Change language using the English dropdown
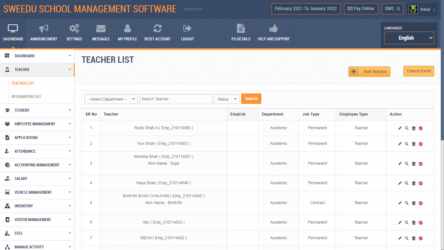The width and height of the screenshot is (444, 250). click(x=409, y=38)
